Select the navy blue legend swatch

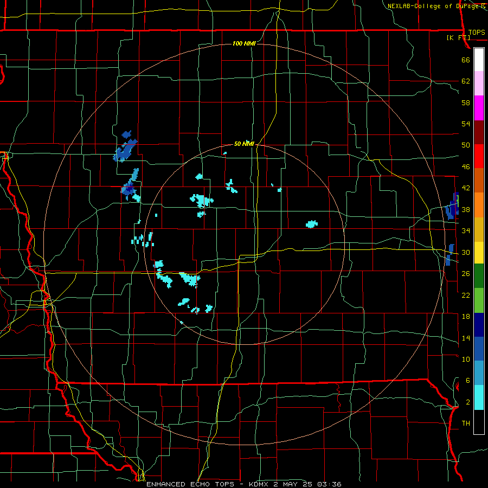point(479,325)
